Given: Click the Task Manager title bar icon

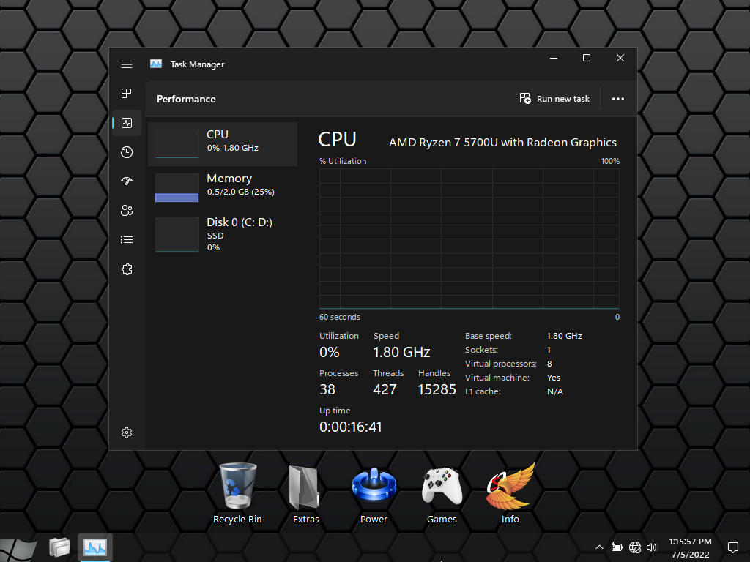Looking at the screenshot, I should [156, 64].
